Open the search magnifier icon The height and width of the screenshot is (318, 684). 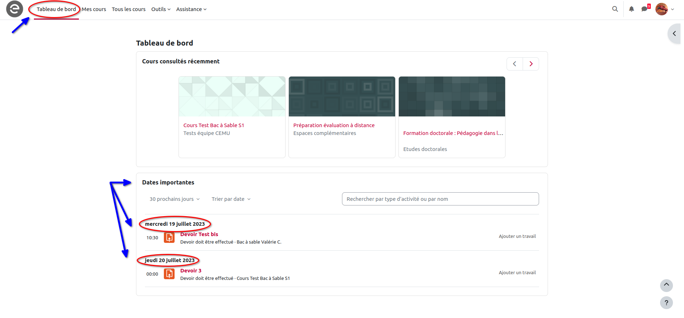click(x=615, y=9)
